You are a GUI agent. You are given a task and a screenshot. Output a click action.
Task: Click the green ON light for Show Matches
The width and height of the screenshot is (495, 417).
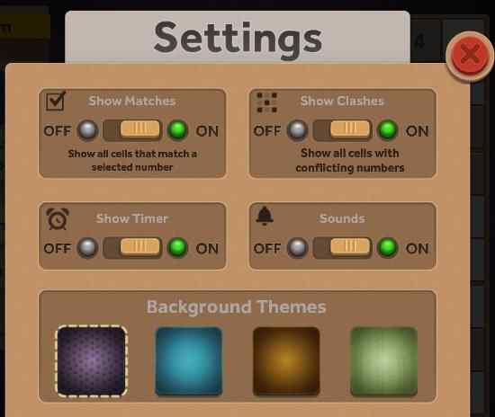pyautogui.click(x=177, y=129)
